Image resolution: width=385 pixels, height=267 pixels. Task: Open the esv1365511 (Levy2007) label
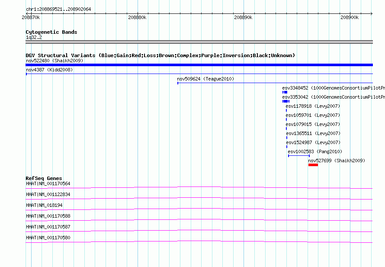tap(313, 133)
